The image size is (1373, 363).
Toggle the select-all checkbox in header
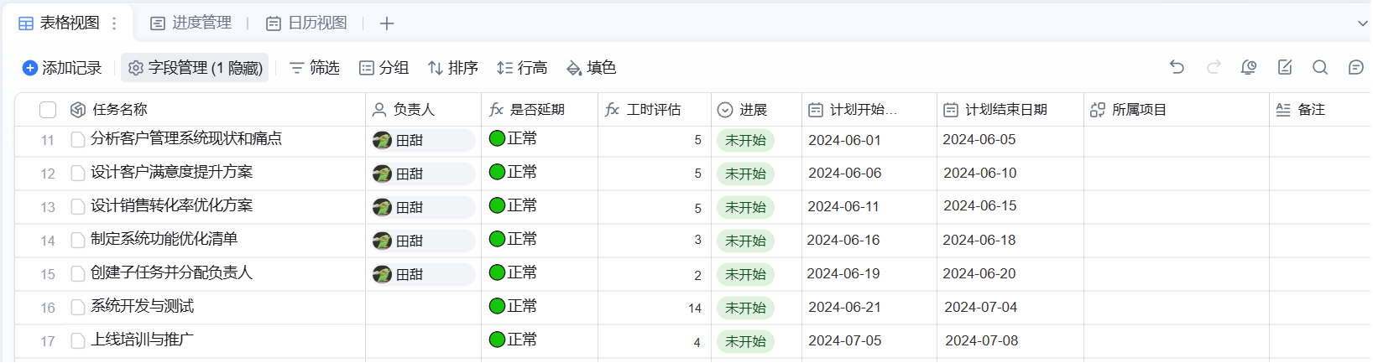[48, 110]
